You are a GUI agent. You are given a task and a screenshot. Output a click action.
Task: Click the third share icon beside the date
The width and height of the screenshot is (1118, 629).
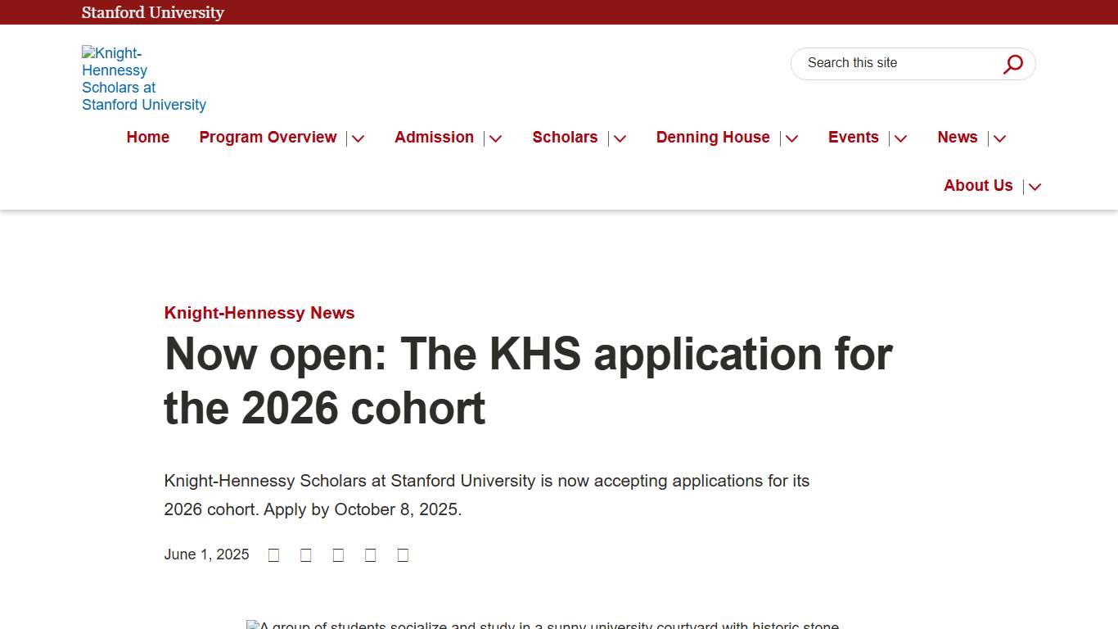338,554
